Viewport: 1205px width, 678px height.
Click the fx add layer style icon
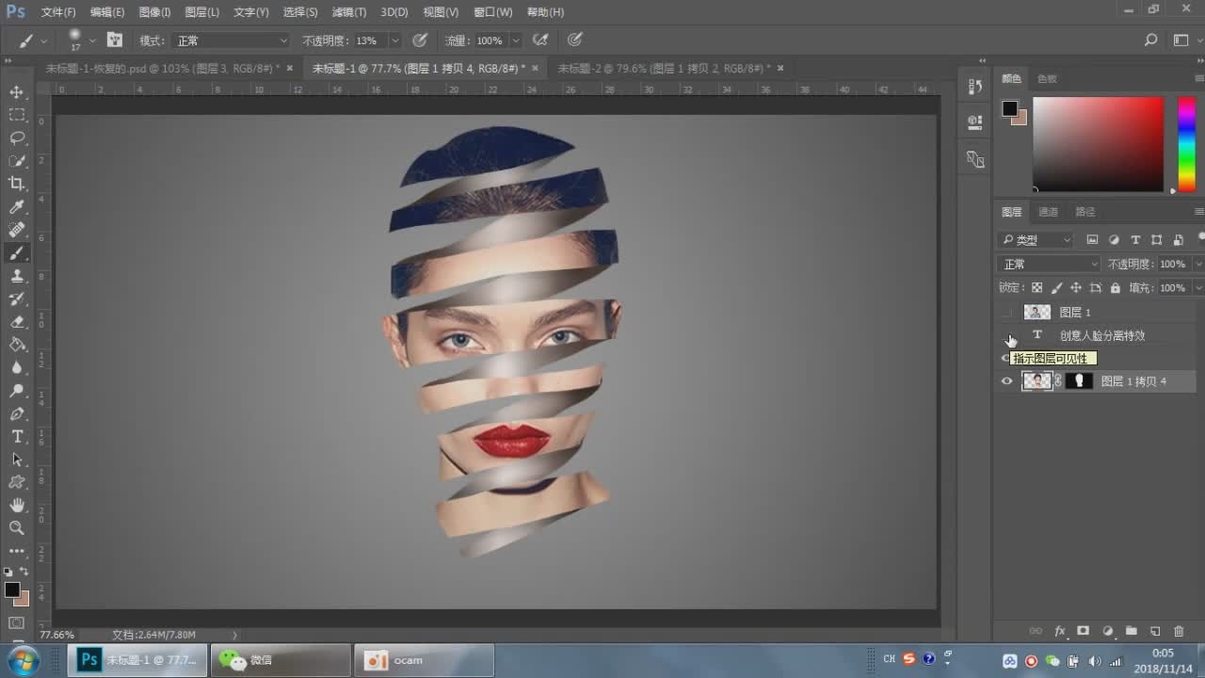pyautogui.click(x=1060, y=631)
